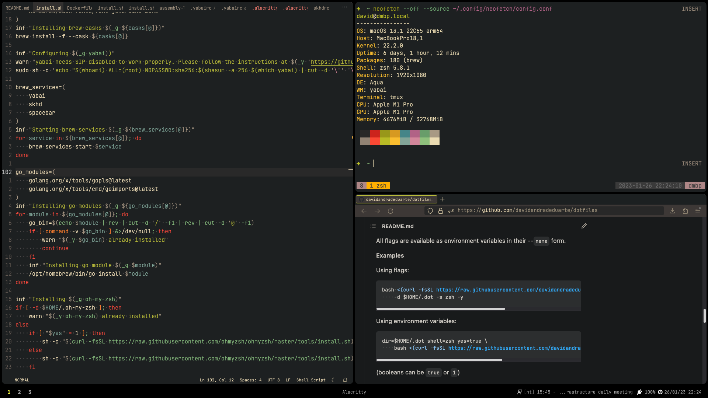Click the browser address bar URL
708x398 pixels.
[x=527, y=210]
